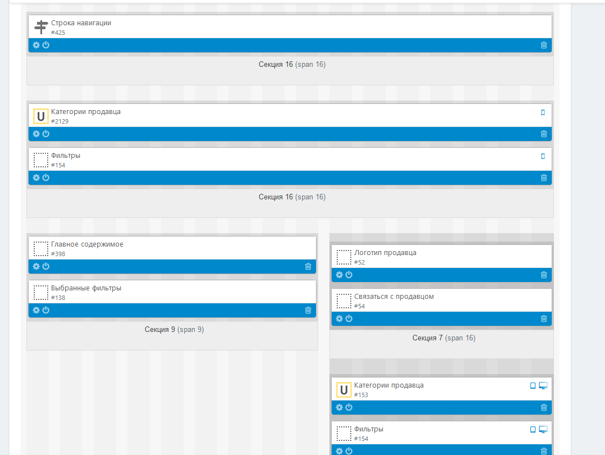Click dotted-square icon of Главное содержимое block

40,249
